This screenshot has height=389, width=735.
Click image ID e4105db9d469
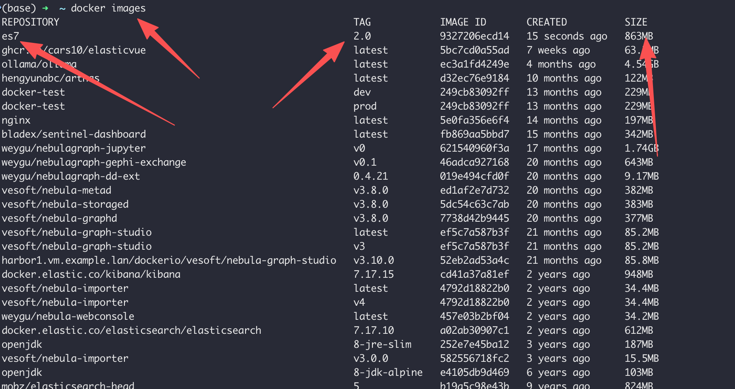pos(475,373)
